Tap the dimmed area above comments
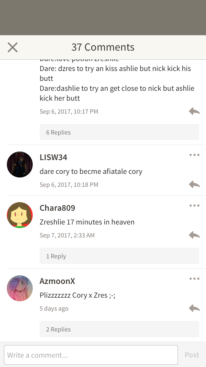 coord(103,18)
